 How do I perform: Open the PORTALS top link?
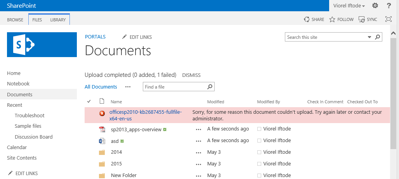click(x=95, y=37)
